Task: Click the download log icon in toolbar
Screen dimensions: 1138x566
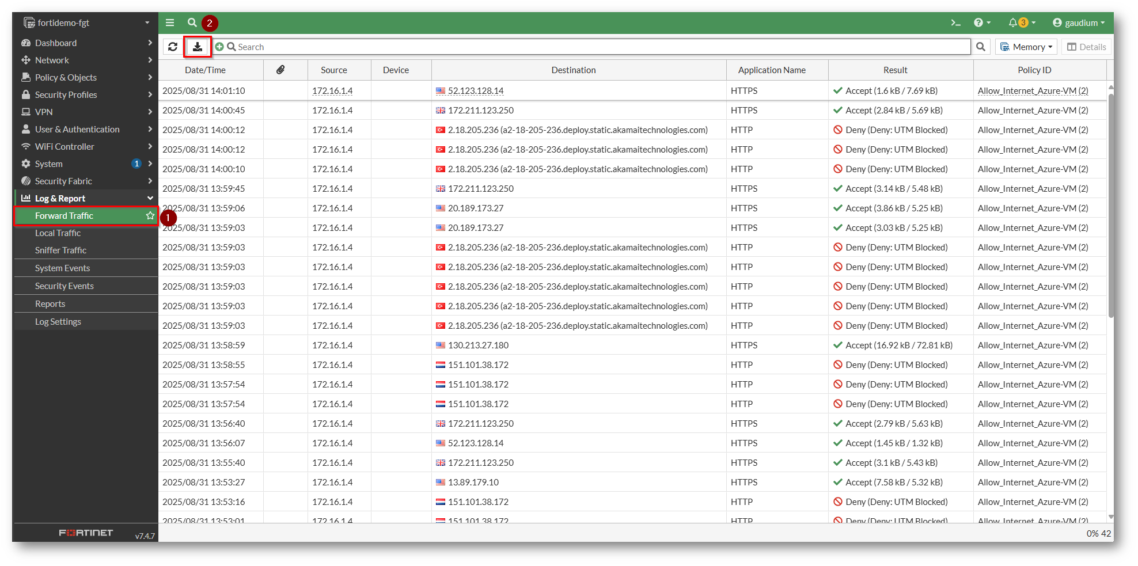Action: tap(197, 47)
